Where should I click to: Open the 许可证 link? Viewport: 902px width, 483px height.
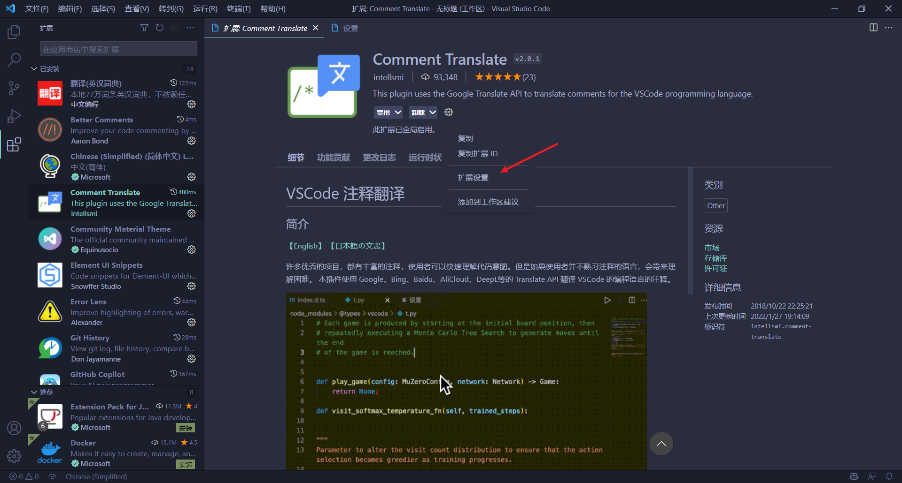pos(715,268)
